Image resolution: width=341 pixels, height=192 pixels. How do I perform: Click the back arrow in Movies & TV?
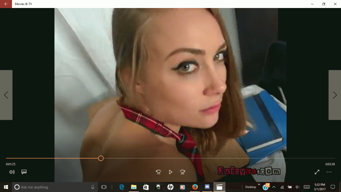(6, 4)
